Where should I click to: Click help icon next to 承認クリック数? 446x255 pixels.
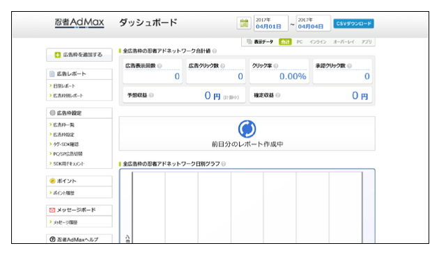tap(349, 66)
